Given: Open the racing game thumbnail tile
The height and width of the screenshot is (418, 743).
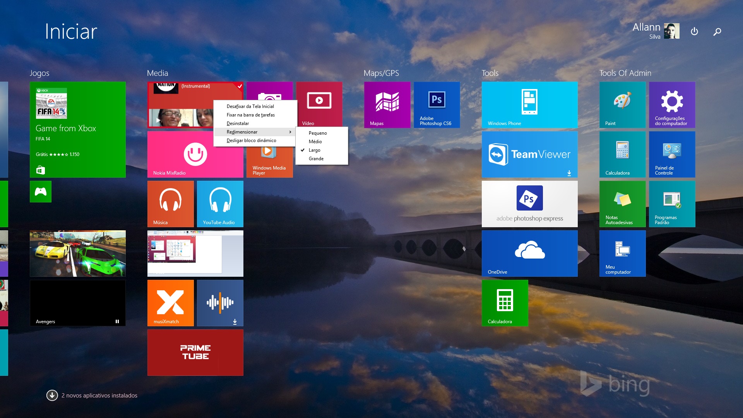Looking at the screenshot, I should (77, 253).
